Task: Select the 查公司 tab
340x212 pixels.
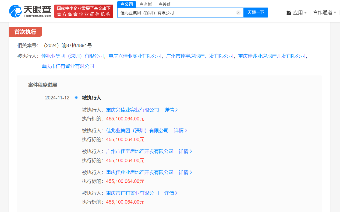Action: (127, 4)
